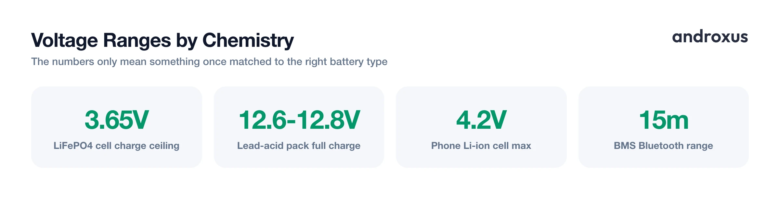Click the 15m value
The height and width of the screenshot is (199, 780).
tap(664, 120)
